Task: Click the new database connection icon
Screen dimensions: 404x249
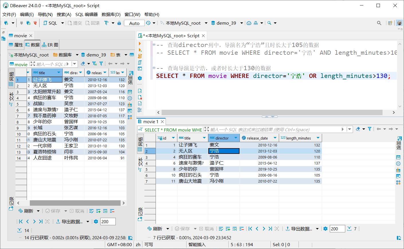Action: point(6,23)
